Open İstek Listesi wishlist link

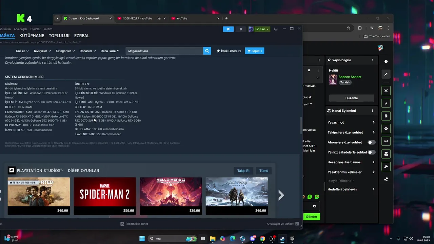click(229, 51)
